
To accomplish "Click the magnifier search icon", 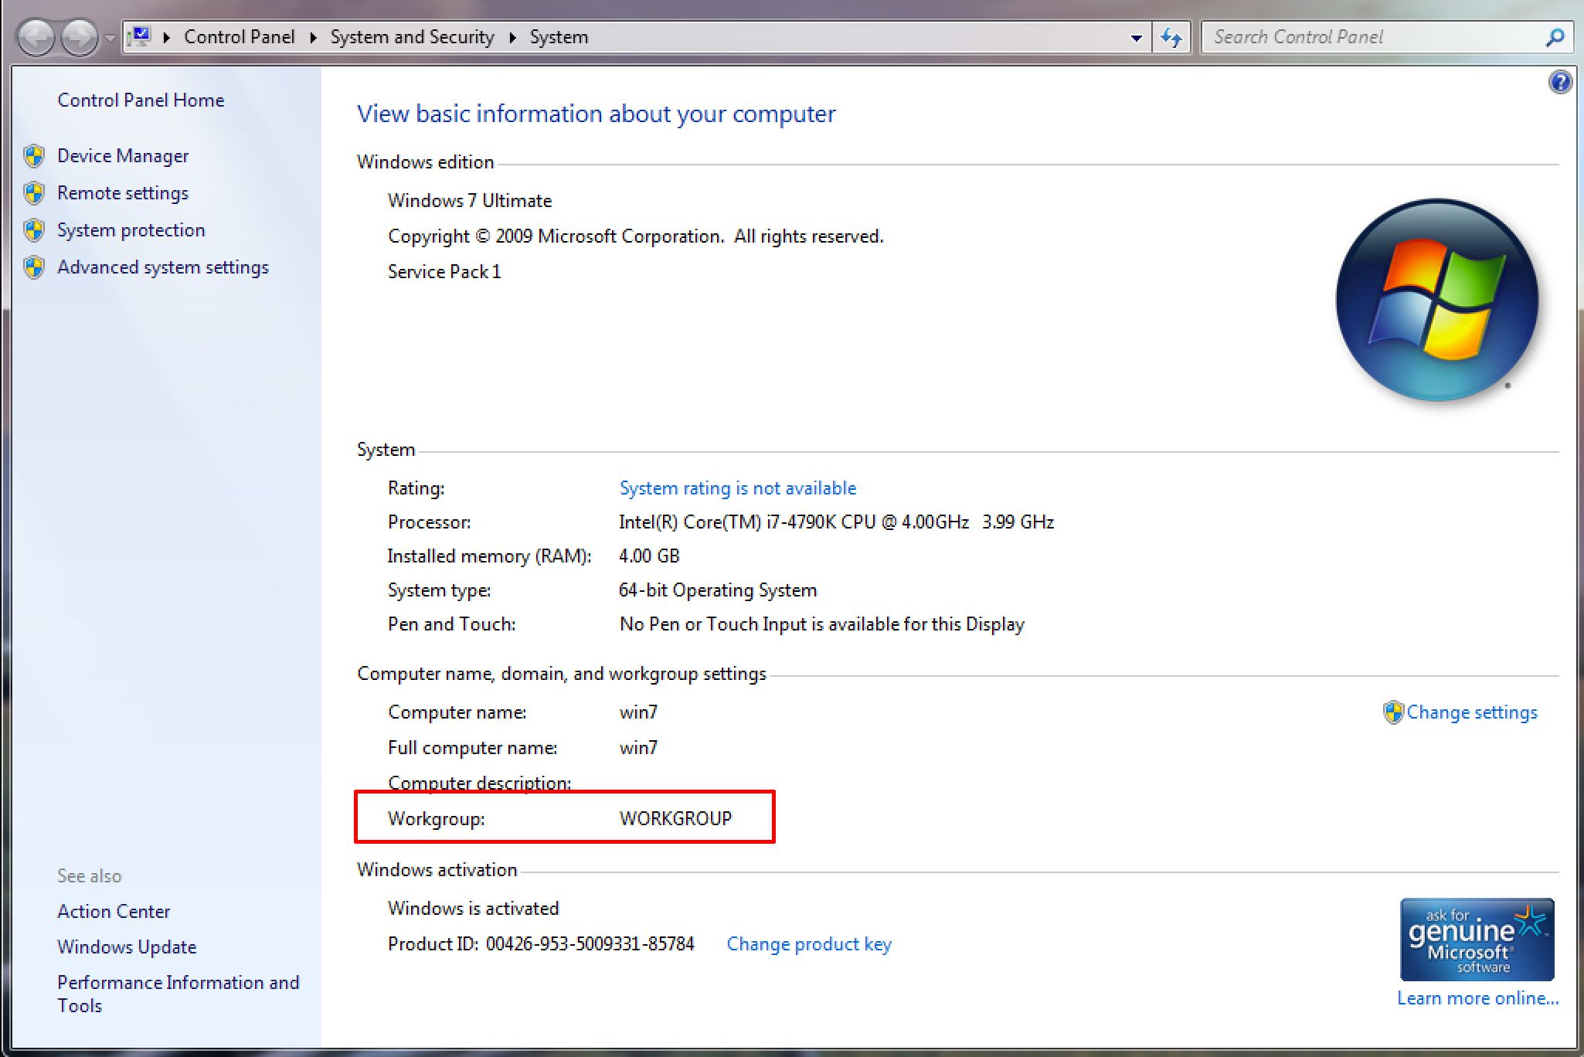I will pos(1555,37).
